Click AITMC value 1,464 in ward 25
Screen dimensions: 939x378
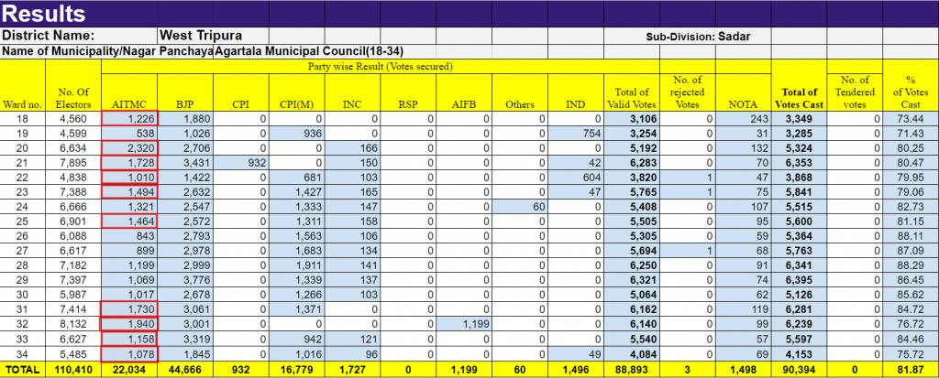(x=130, y=221)
